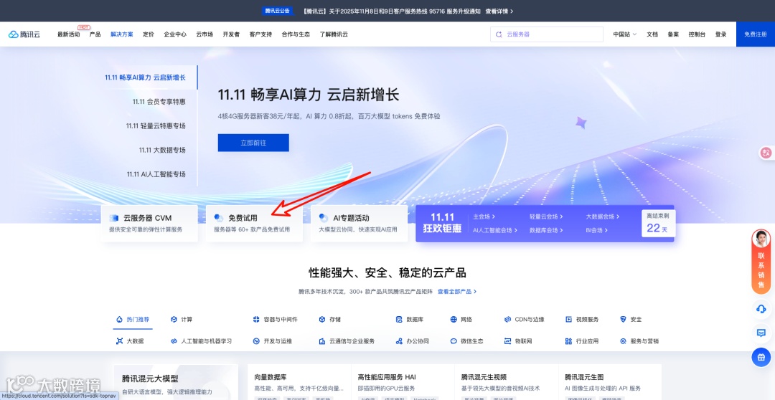Image resolution: width=775 pixels, height=400 pixels.
Task: Select the 11.11 会员专享特惠 banner tab
Action: coord(159,102)
